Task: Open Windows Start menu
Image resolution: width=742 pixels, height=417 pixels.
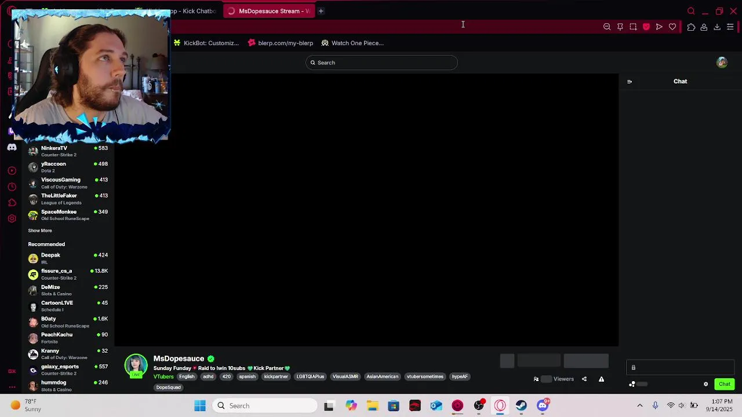Action: pyautogui.click(x=200, y=406)
